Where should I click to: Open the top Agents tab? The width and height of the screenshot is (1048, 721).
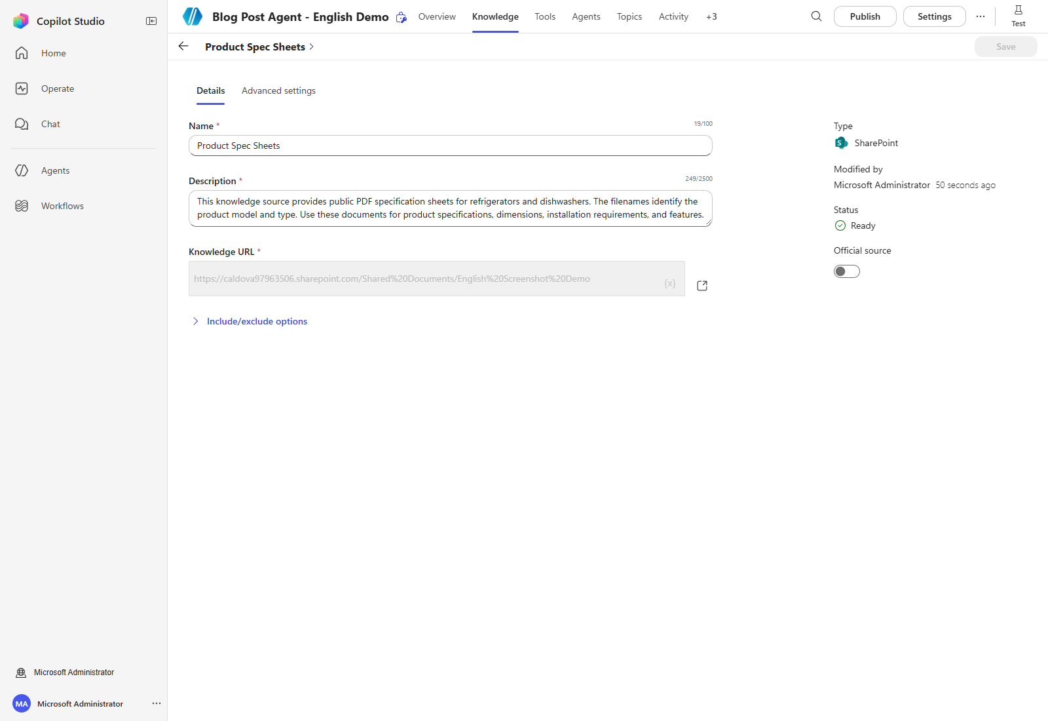click(x=586, y=16)
